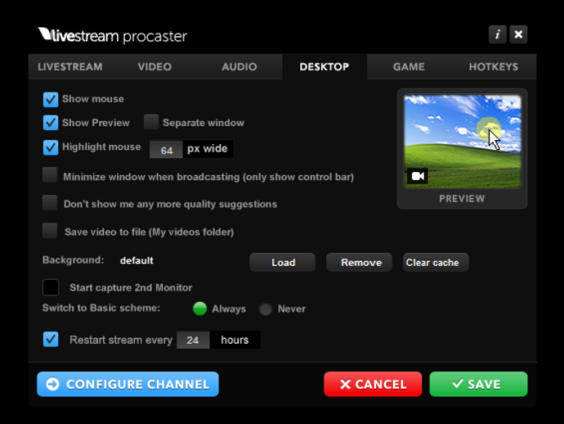Open the AUDIO tab
The image size is (564, 424).
[239, 66]
